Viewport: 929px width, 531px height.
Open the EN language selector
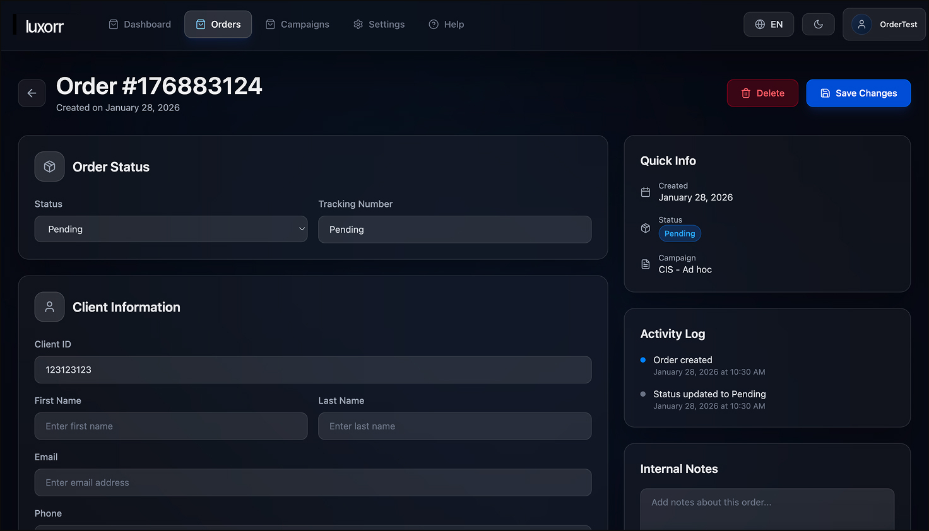click(768, 25)
